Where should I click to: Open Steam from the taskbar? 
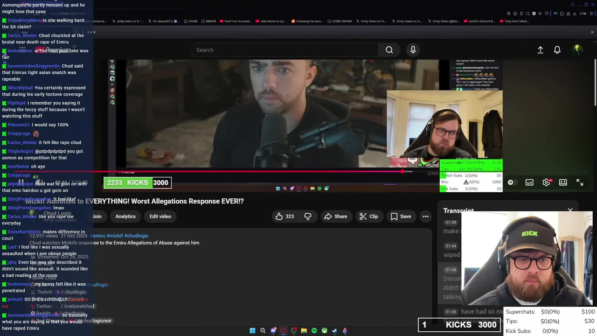[x=334, y=330]
